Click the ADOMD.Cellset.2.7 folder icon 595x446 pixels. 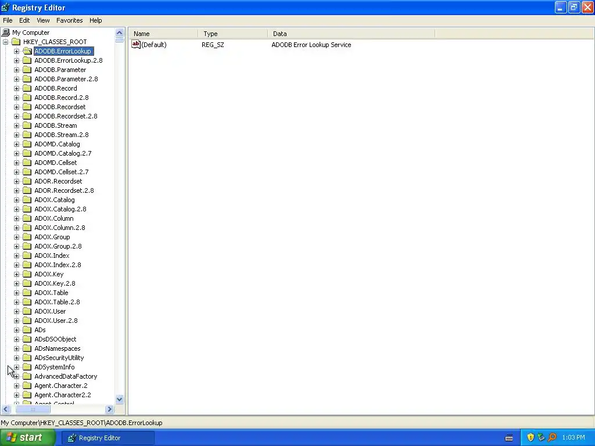27,172
